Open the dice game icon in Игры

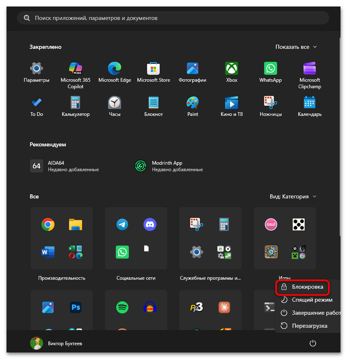[x=299, y=224]
